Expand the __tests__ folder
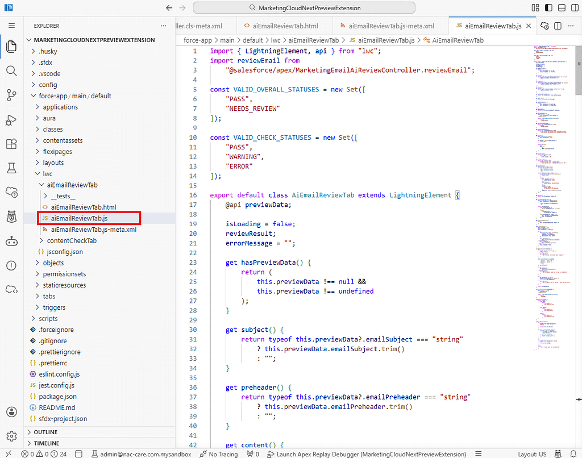Viewport: 582px width, 458px height. click(63, 196)
